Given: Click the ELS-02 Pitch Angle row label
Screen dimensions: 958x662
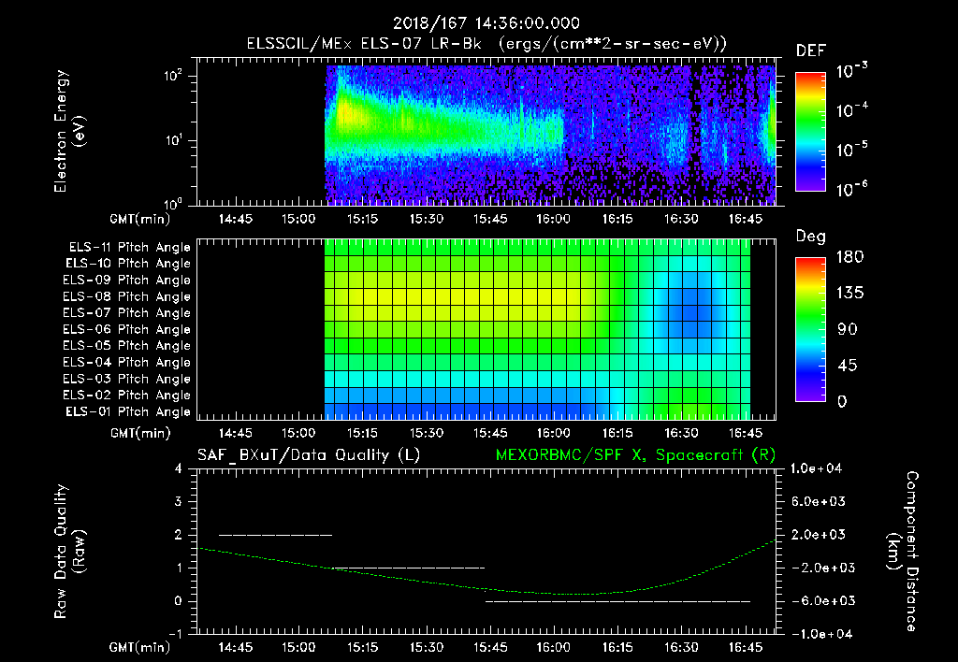Looking at the screenshot, I should pyautogui.click(x=126, y=396).
